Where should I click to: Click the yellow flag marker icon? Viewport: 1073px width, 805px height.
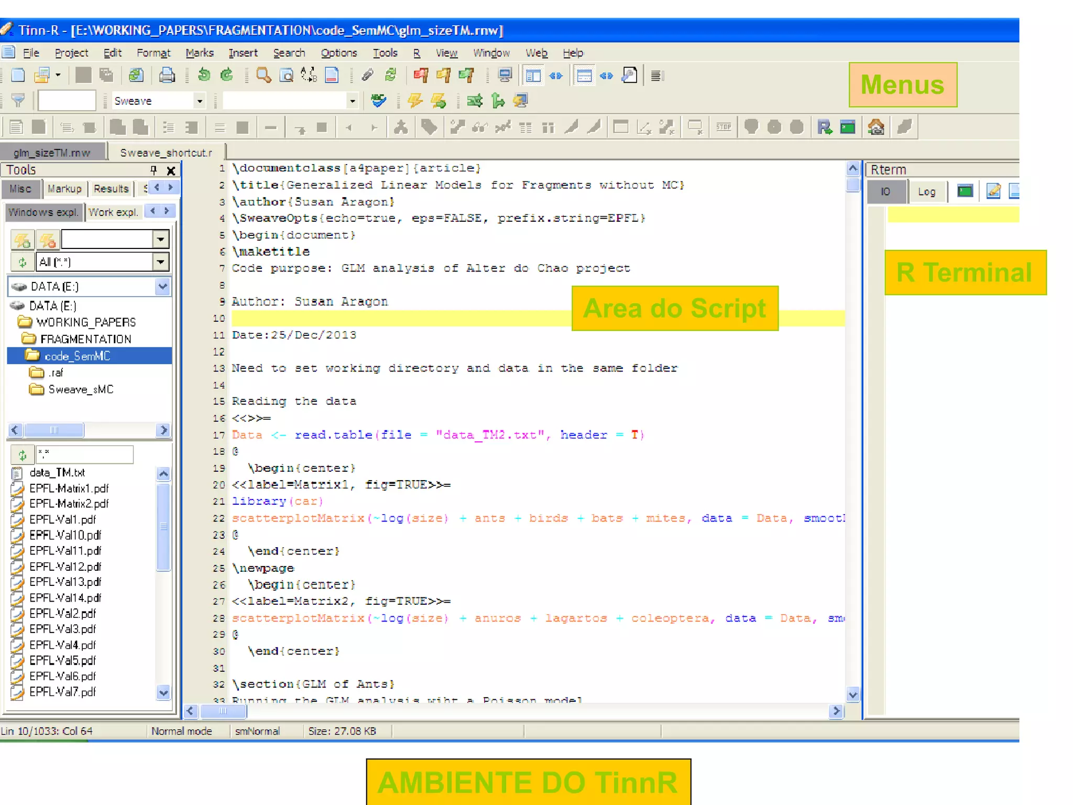pos(443,75)
